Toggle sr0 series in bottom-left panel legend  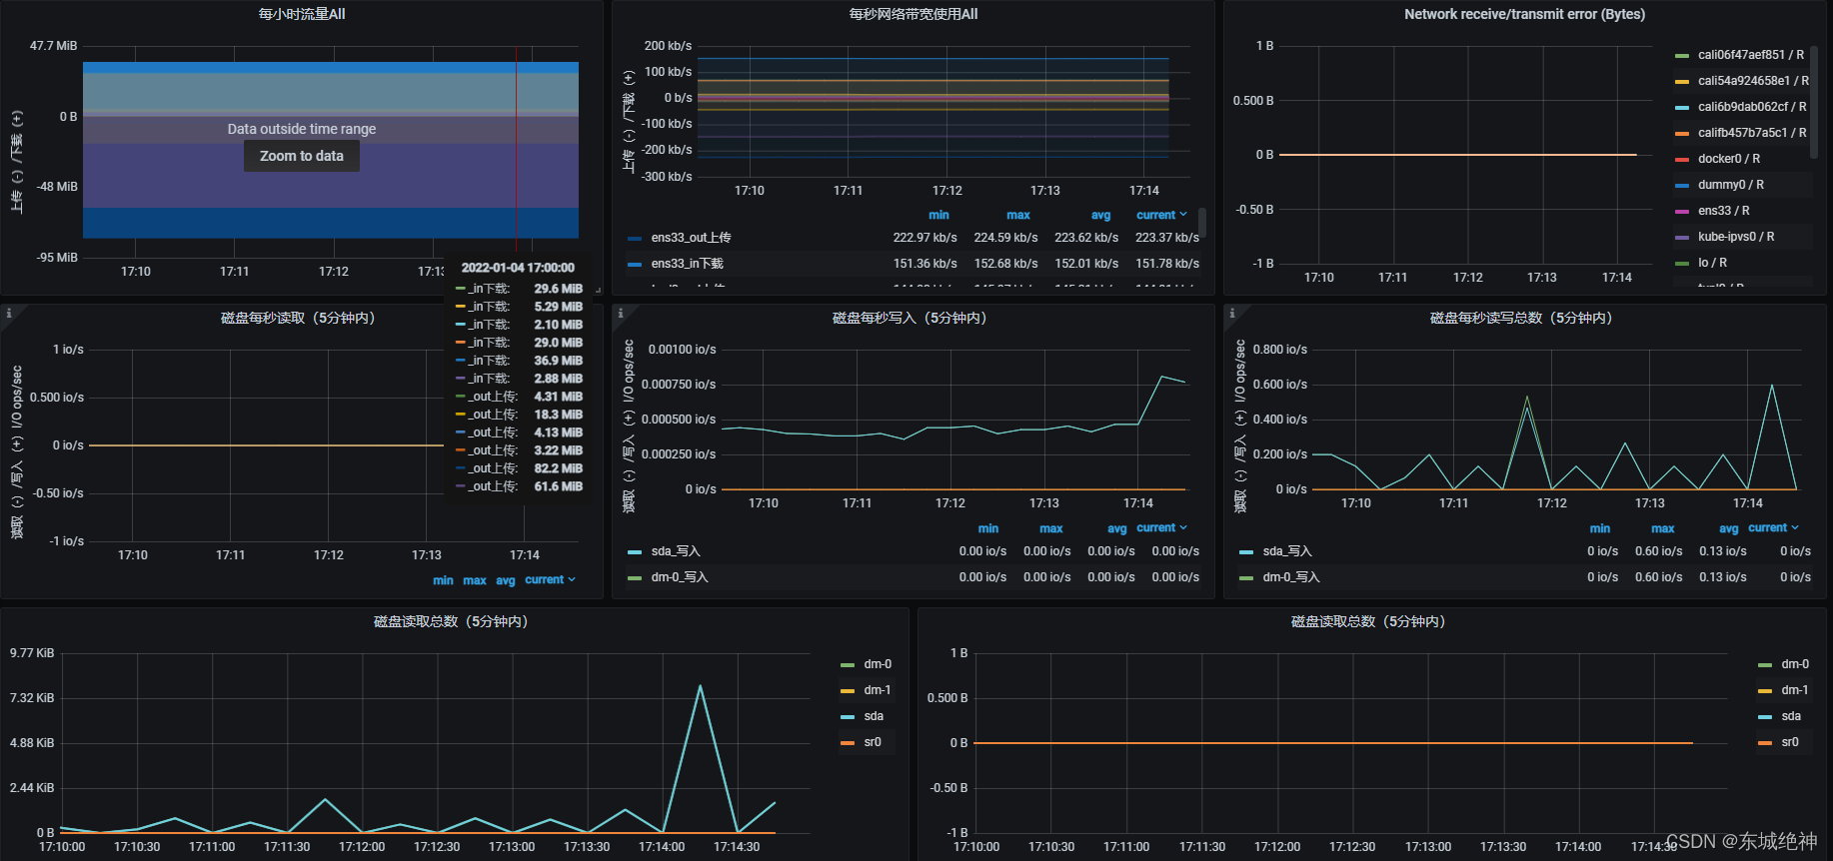(x=873, y=742)
